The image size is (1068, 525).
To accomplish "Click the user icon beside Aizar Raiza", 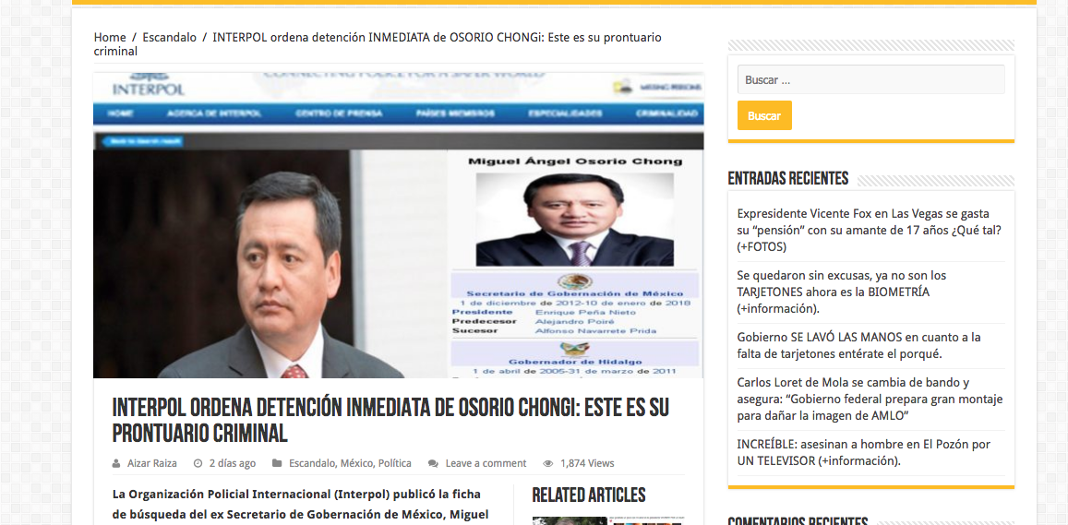I will click(x=116, y=463).
